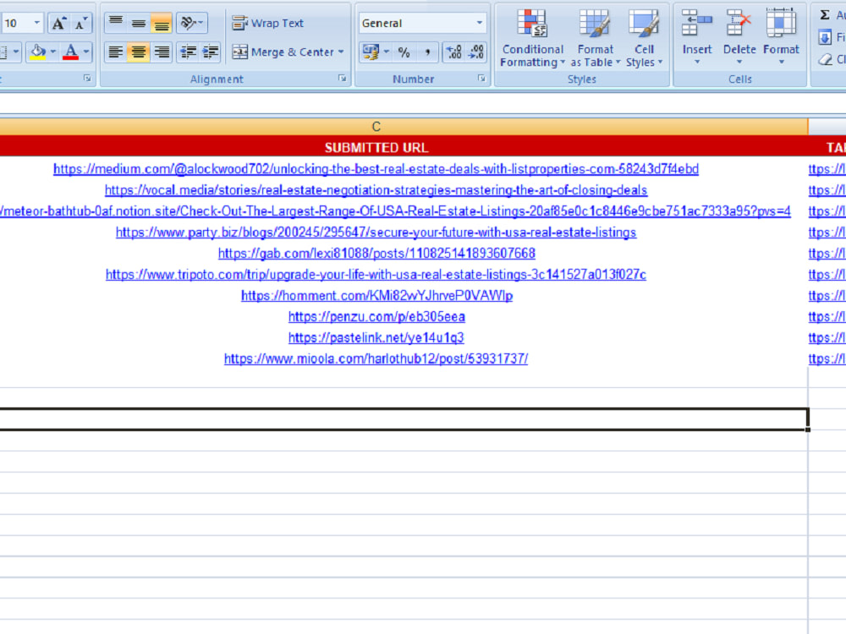Select the selected empty cell in column C

(404, 419)
